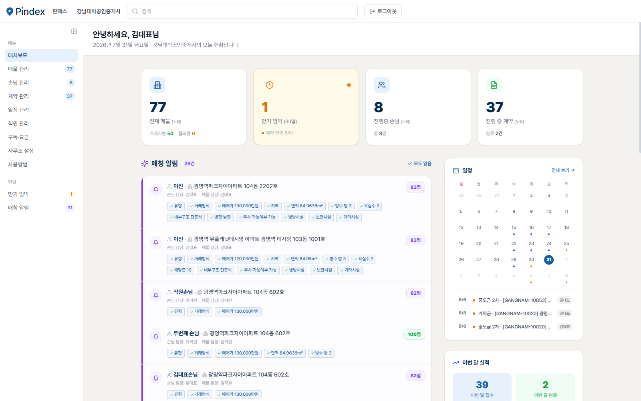Click the 검색 search input field
The width and height of the screenshot is (641, 401).
coord(242,11)
